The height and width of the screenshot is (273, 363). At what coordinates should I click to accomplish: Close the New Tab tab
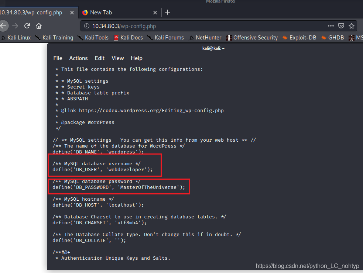click(x=155, y=13)
